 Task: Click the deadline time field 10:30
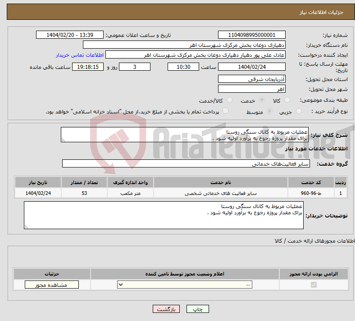pos(183,67)
